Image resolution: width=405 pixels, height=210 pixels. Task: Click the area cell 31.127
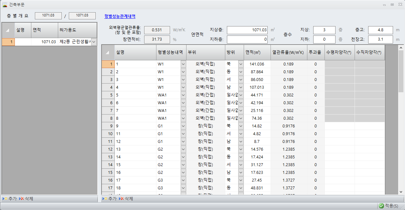tap(257, 165)
